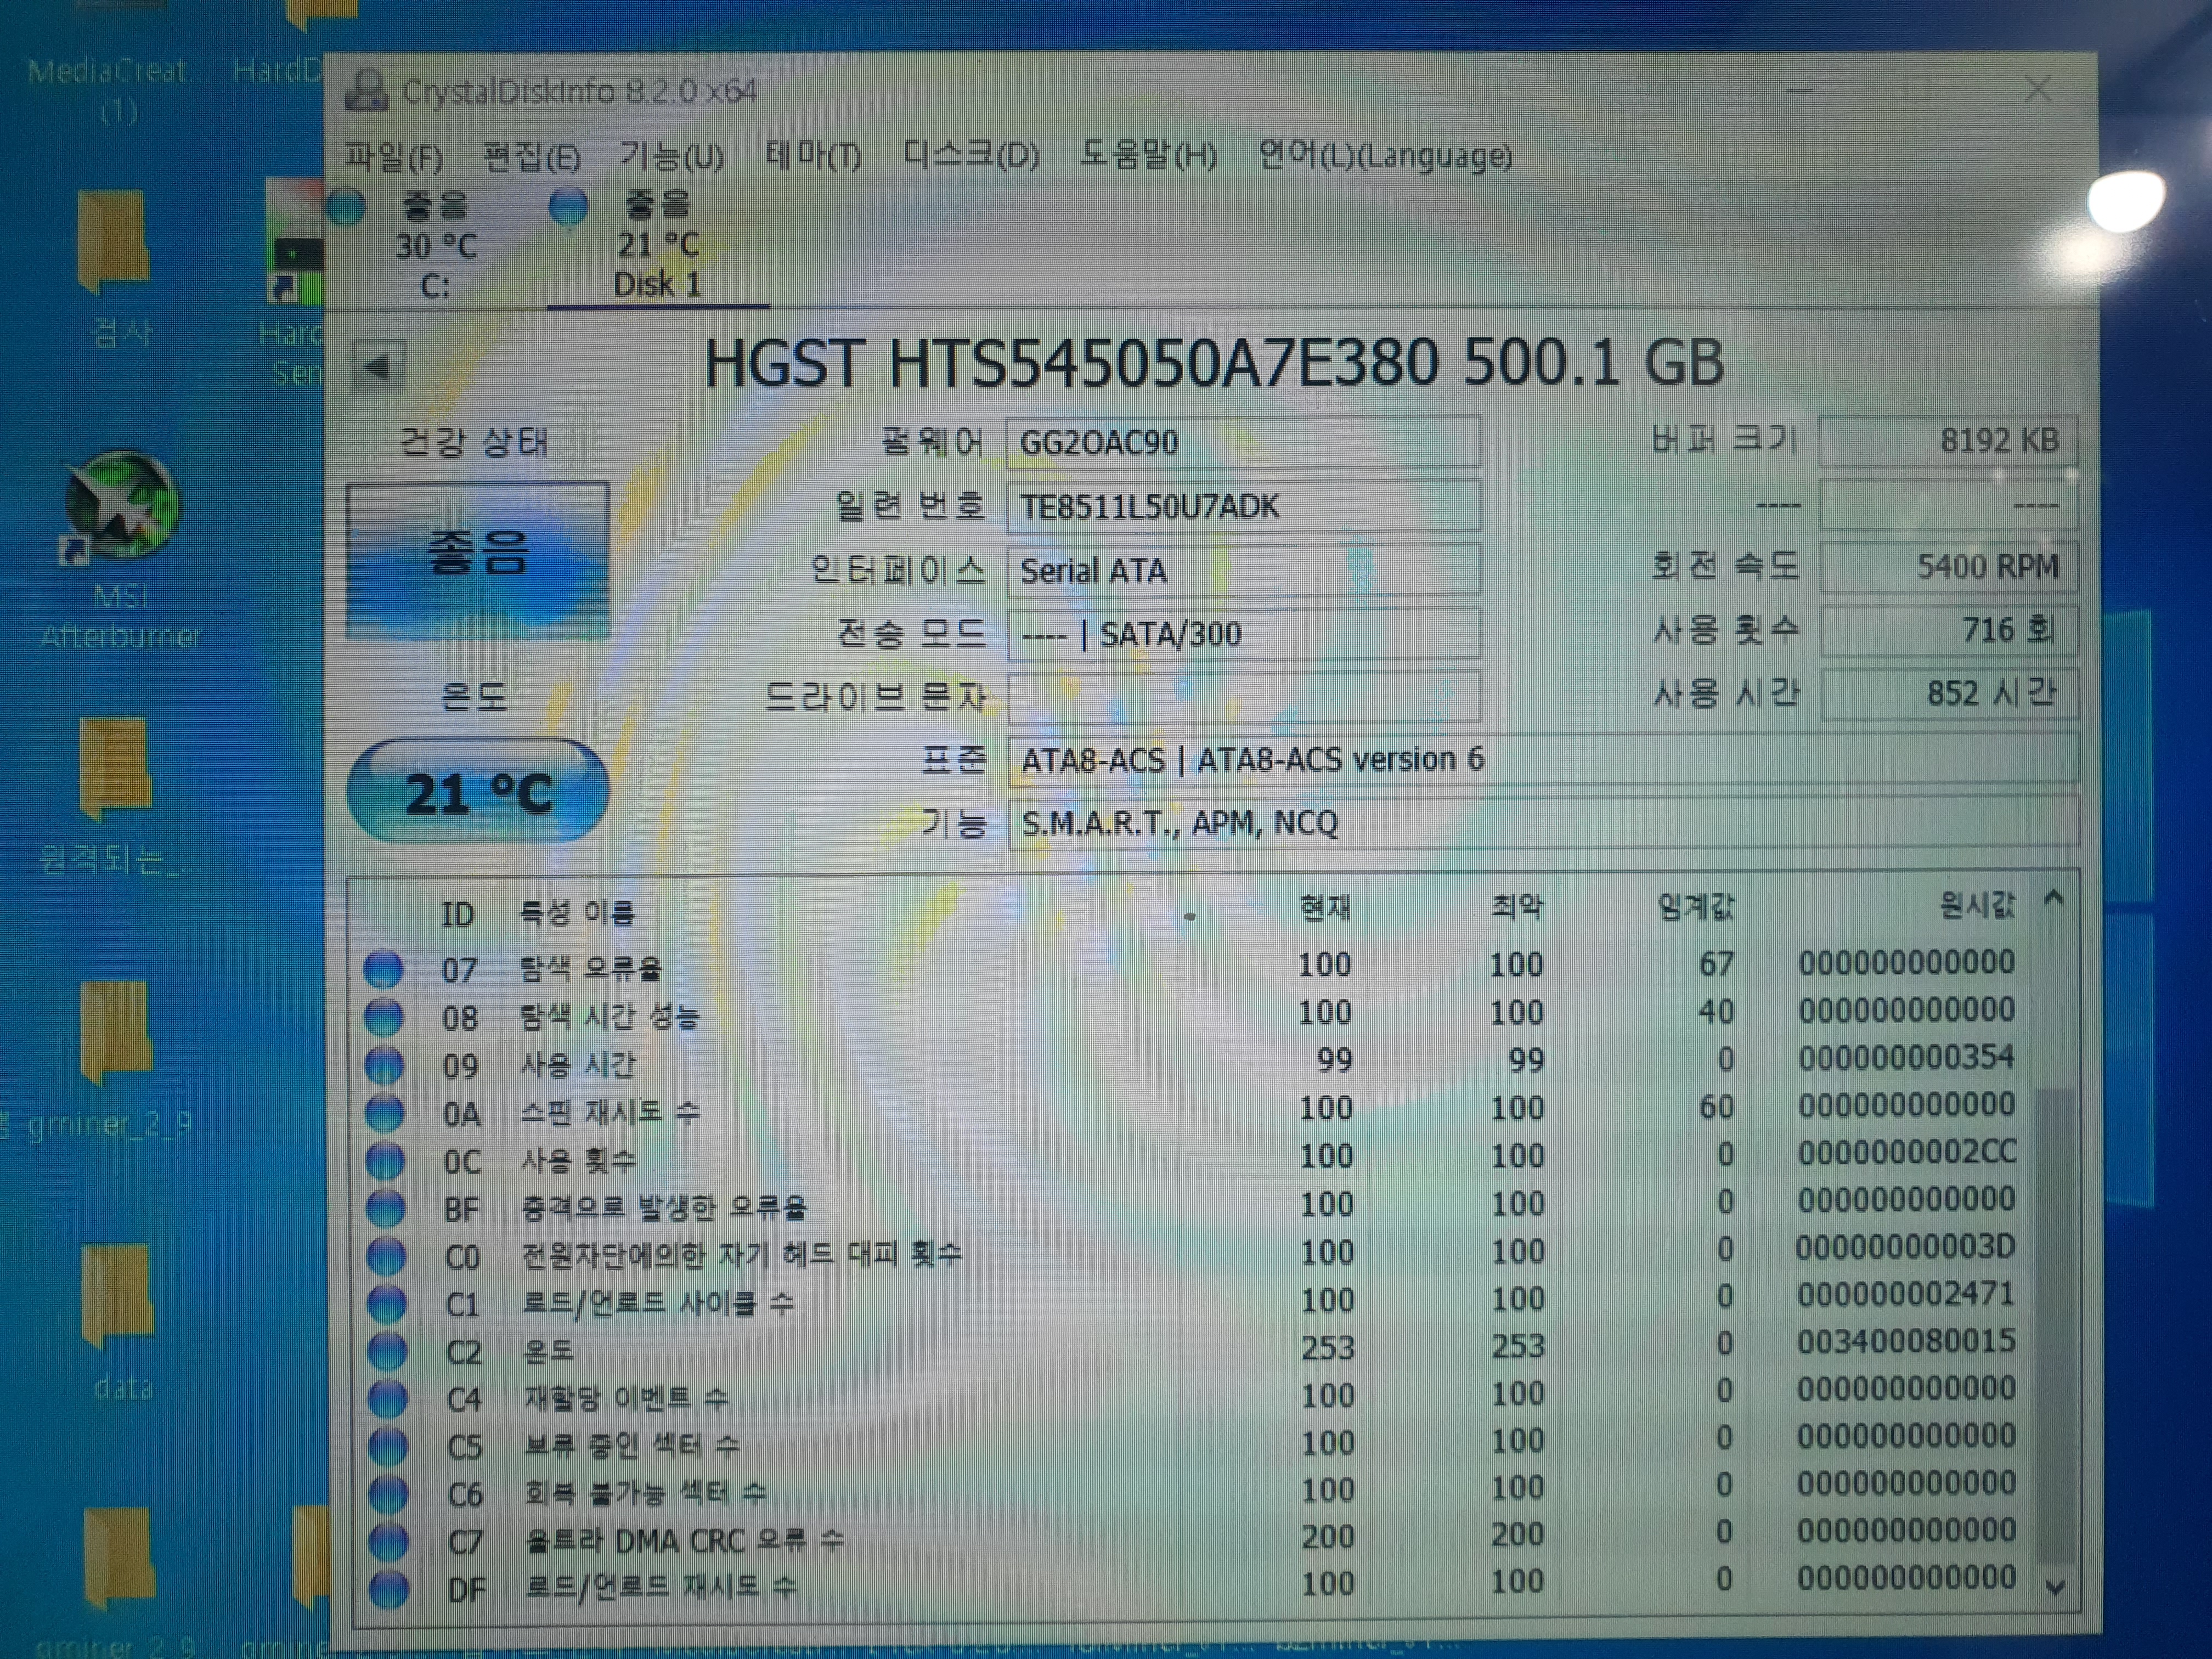Select the 스핀 재시도 수 attribute name

point(611,1112)
